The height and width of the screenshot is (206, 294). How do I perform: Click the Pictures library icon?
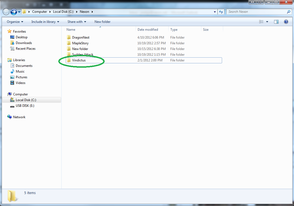[x=12, y=77]
